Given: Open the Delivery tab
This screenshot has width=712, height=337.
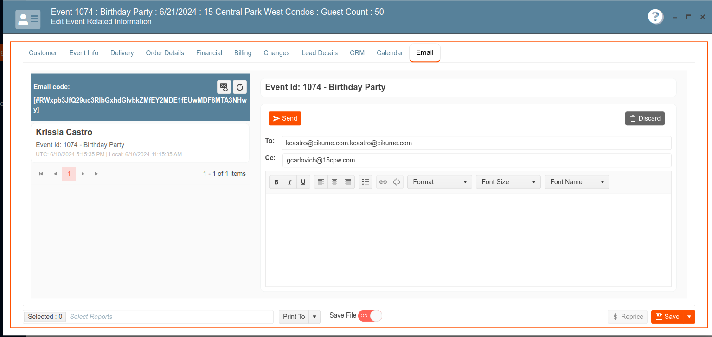Looking at the screenshot, I should [x=122, y=53].
